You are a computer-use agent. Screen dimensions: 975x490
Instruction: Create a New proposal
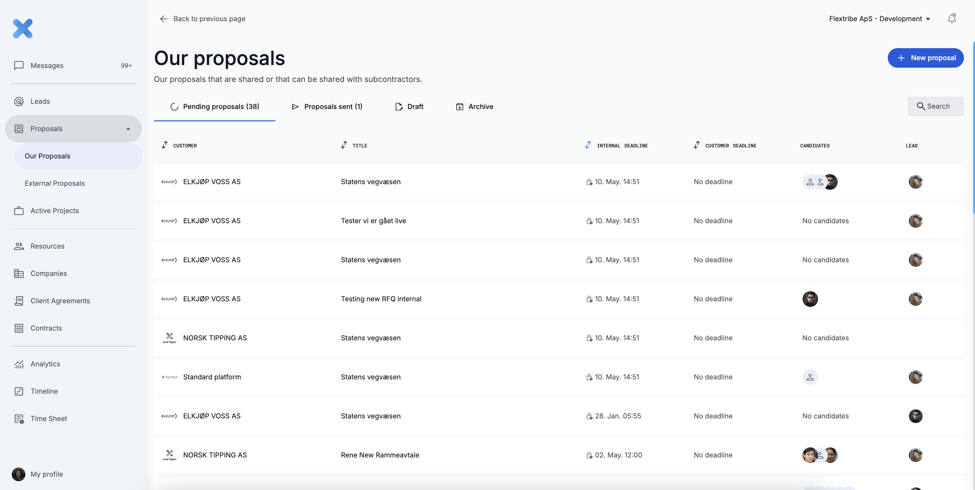926,58
